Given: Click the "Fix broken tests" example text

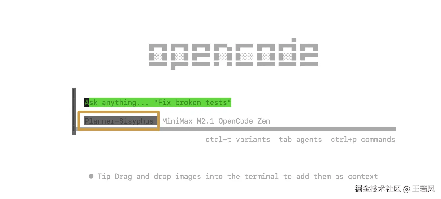Looking at the screenshot, I should 192,103.
